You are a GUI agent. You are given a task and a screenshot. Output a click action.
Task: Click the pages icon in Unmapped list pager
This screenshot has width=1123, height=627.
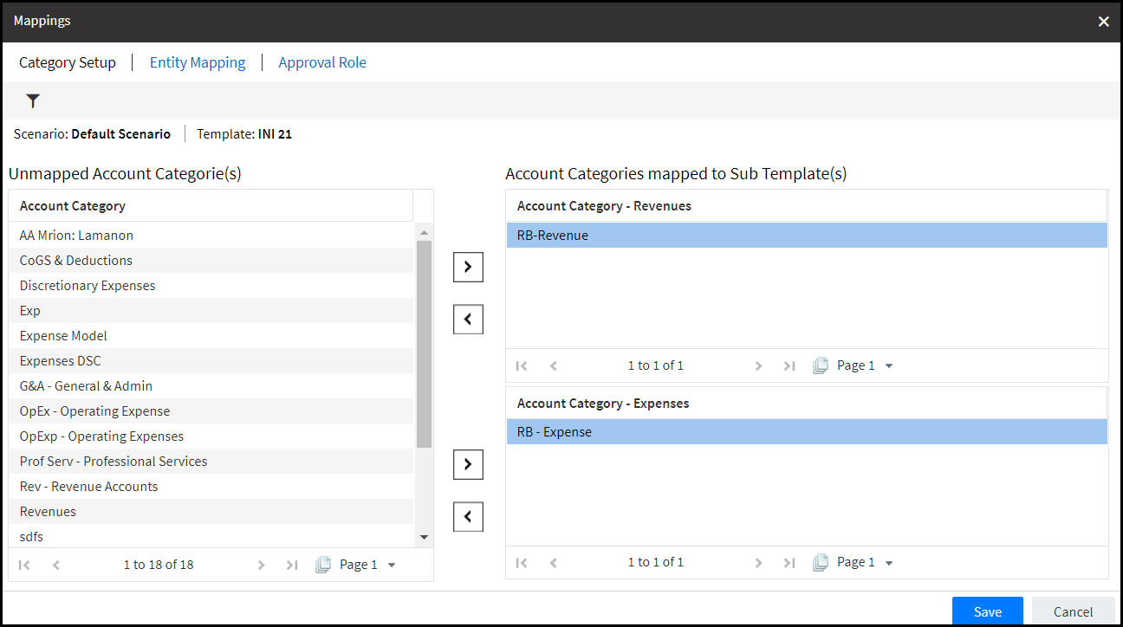tap(323, 565)
